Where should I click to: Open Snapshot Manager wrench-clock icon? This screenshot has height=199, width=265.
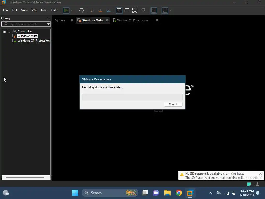(x=108, y=10)
